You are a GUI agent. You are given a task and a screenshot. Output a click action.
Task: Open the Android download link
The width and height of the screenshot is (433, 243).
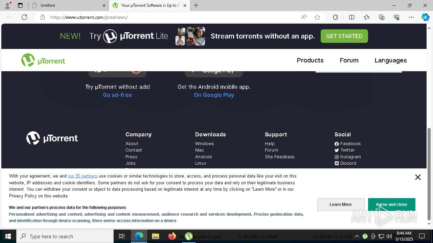point(203,157)
